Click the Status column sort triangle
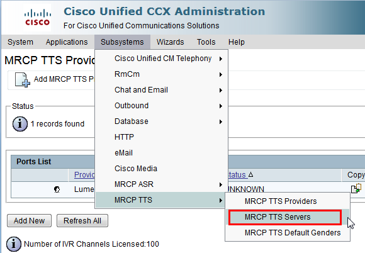Image resolution: width=365 pixels, height=253 pixels. click(x=250, y=174)
